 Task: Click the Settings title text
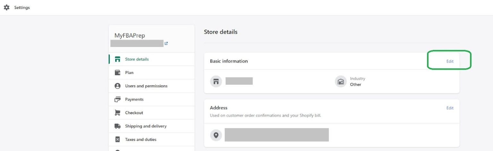[22, 7]
